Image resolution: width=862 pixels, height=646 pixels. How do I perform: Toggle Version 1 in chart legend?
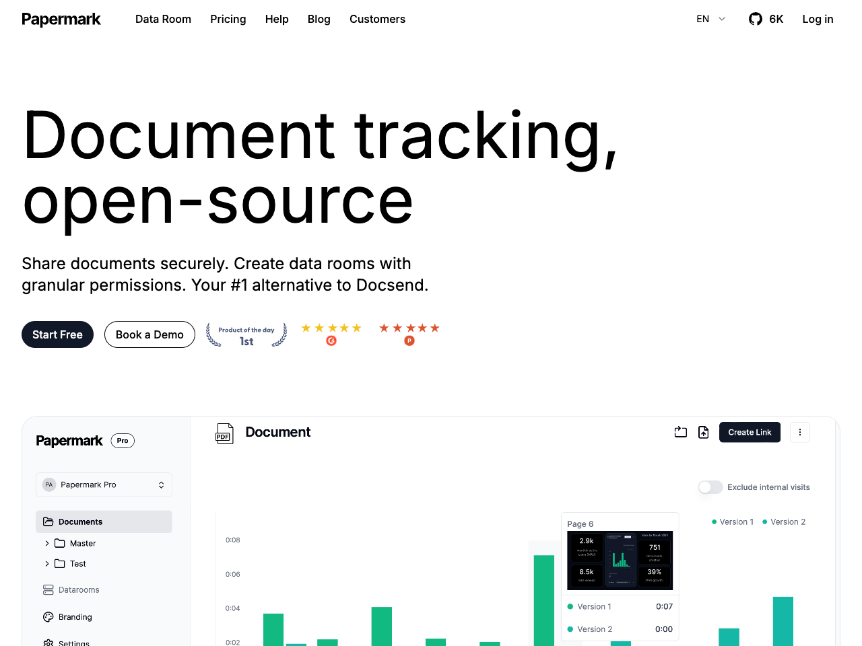[x=733, y=522]
